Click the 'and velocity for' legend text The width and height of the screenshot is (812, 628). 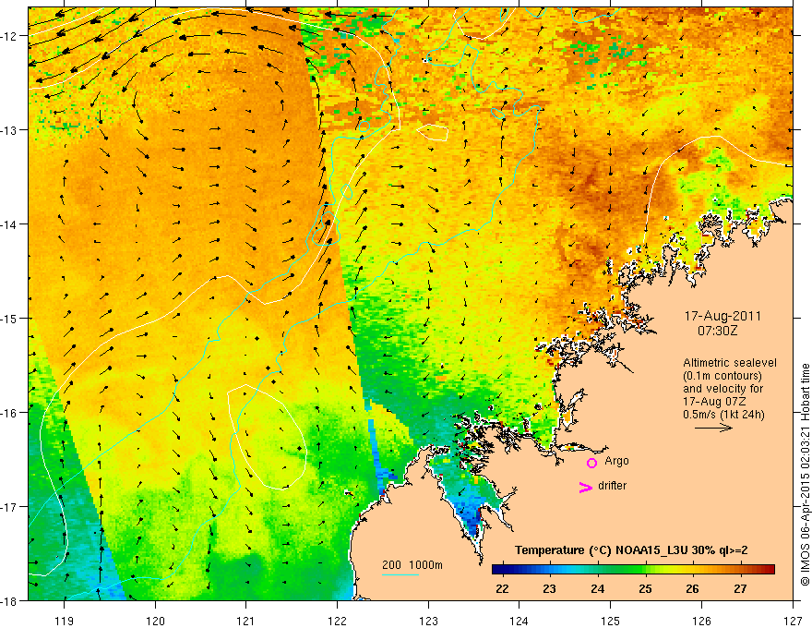point(722,389)
